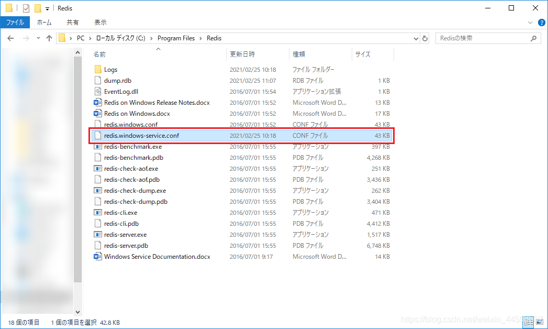Select Word icon of Windows Service Documentation.docx
This screenshot has height=329, width=548.
tap(98, 256)
